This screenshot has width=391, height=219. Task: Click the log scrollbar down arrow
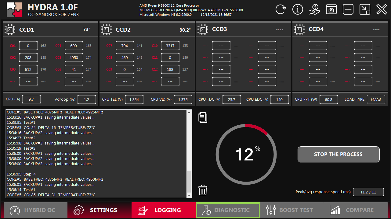tap(189, 195)
